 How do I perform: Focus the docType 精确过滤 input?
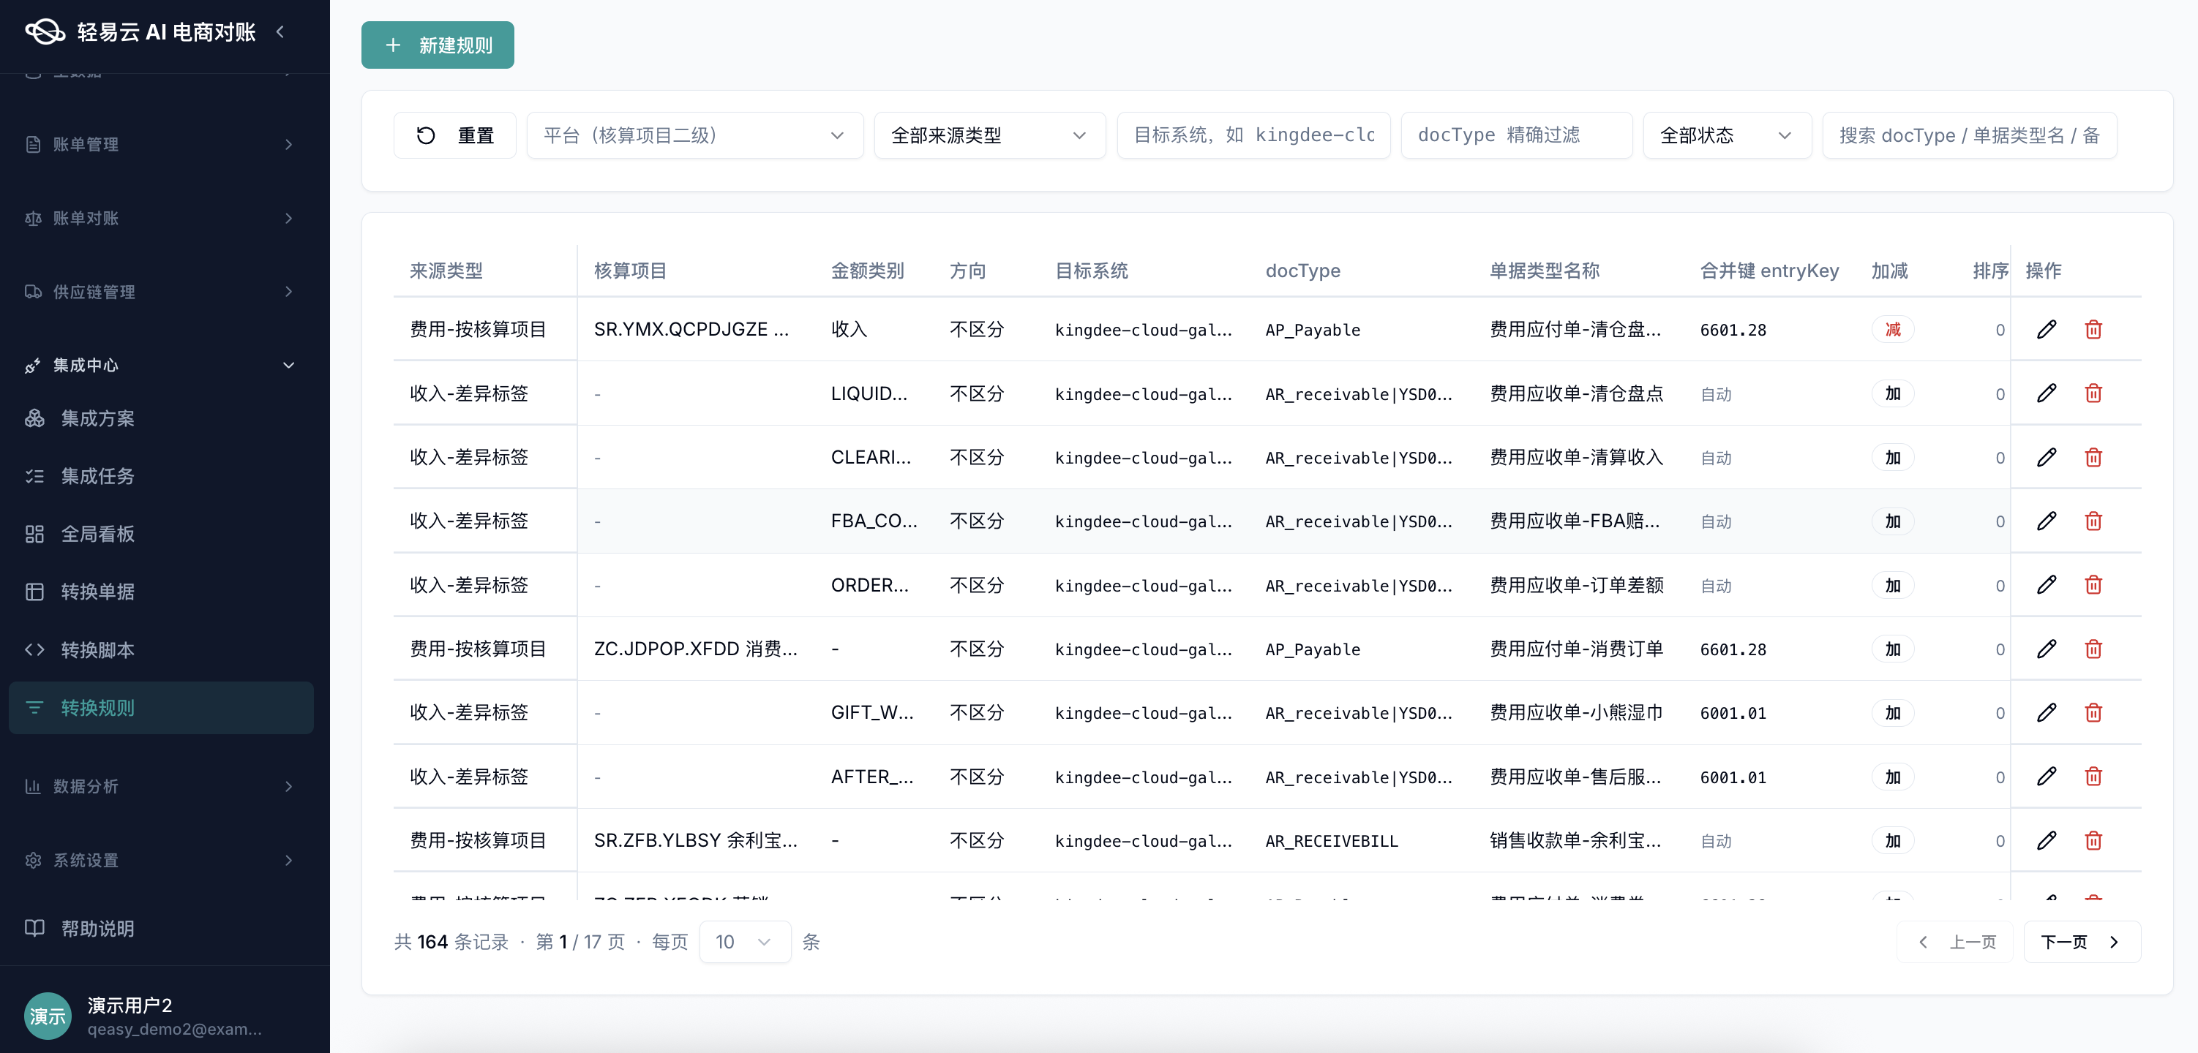(x=1516, y=135)
